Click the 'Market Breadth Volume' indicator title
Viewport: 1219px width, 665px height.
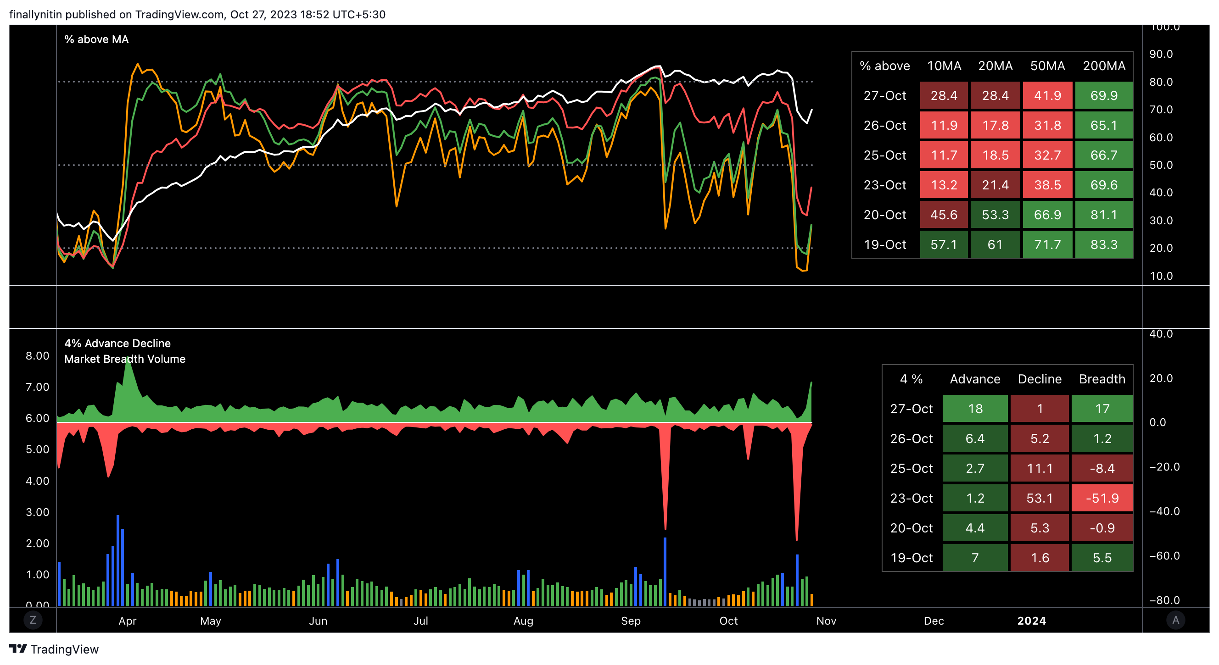125,359
